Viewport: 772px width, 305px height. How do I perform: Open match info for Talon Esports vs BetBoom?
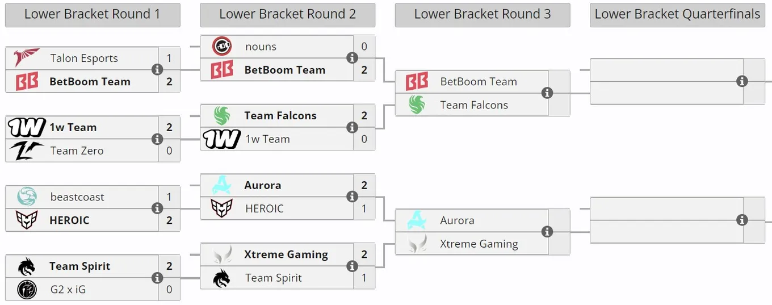157,70
